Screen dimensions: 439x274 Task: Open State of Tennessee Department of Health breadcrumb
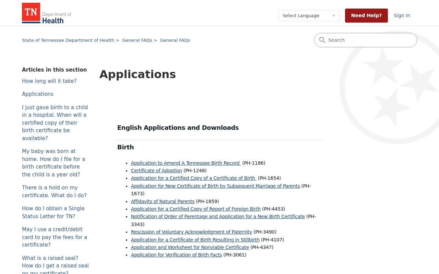pyautogui.click(x=68, y=40)
